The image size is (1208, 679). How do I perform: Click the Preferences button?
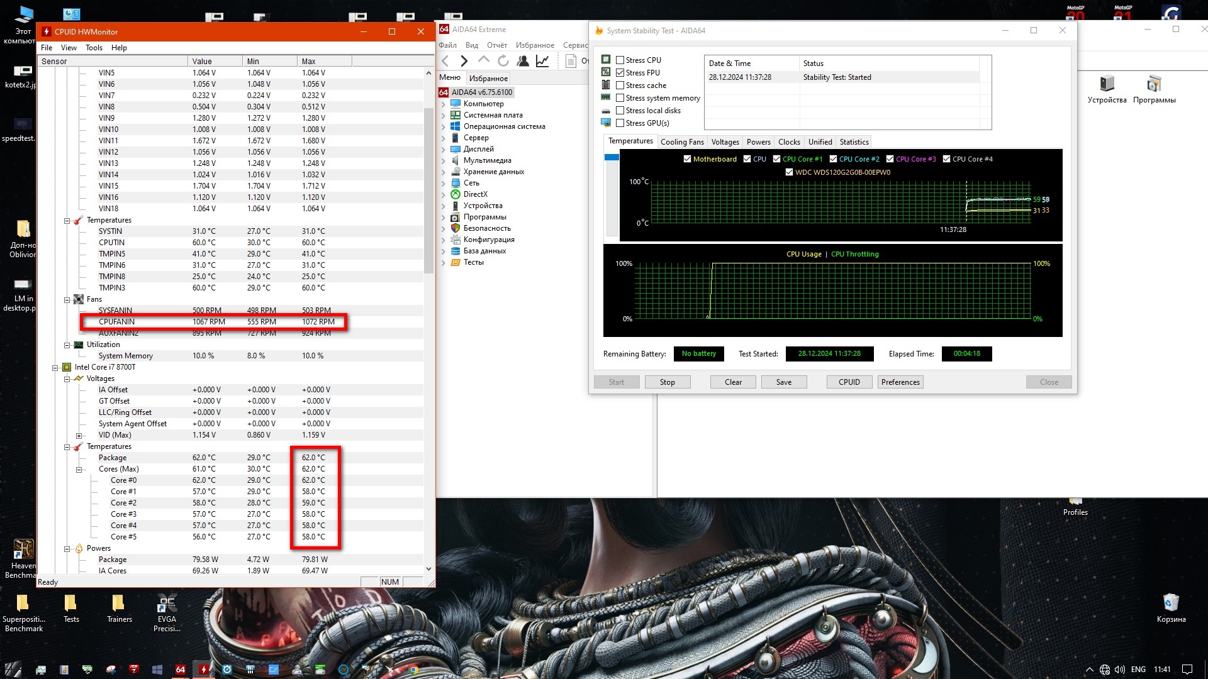coord(900,382)
